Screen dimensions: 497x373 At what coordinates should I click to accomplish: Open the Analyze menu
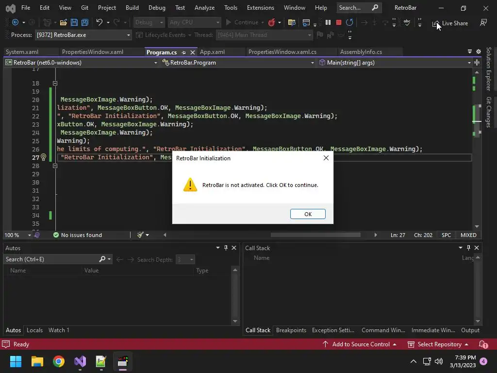pyautogui.click(x=204, y=8)
